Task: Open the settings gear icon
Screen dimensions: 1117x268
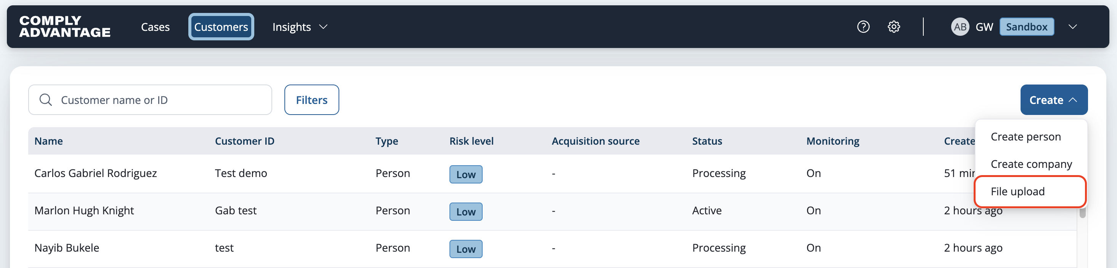Action: 894,27
